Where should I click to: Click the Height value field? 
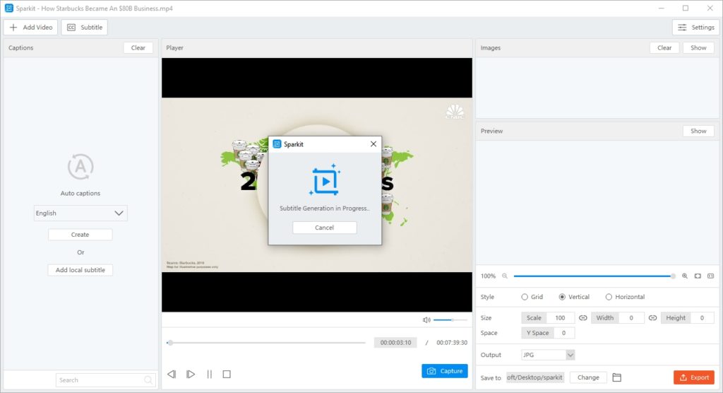[703, 318]
